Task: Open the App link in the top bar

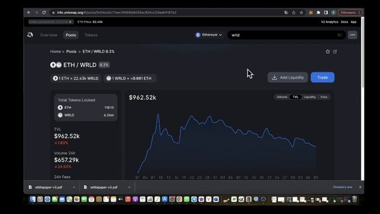Action: (354, 22)
